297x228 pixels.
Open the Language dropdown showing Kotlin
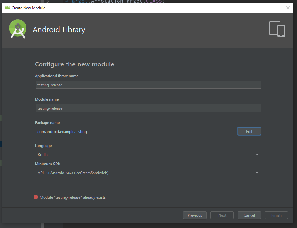148,154
